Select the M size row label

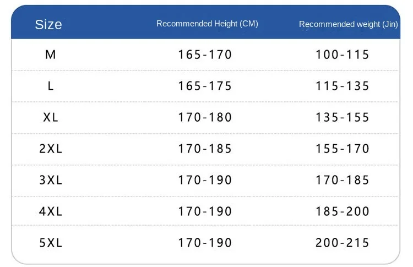[x=51, y=55]
